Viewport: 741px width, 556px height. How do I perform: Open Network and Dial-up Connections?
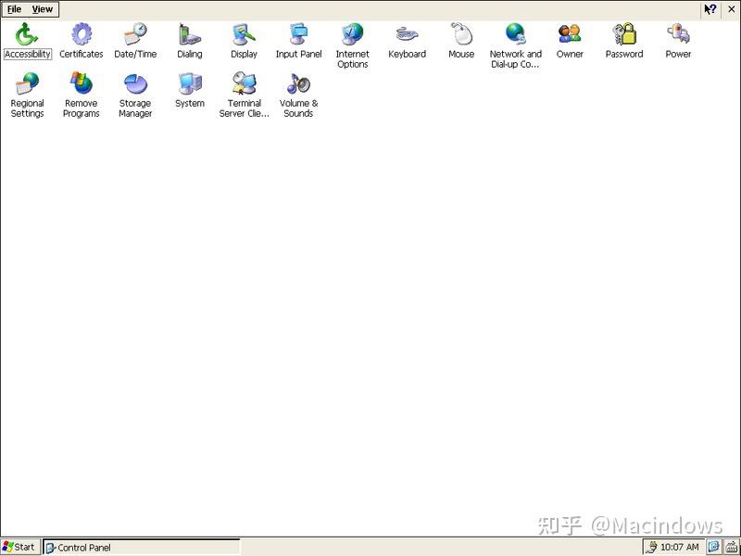[x=515, y=37]
